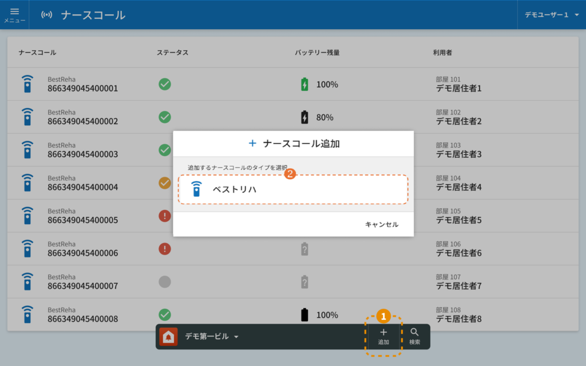Open search via magnifier icon
This screenshot has width=586, height=366.
[415, 336]
